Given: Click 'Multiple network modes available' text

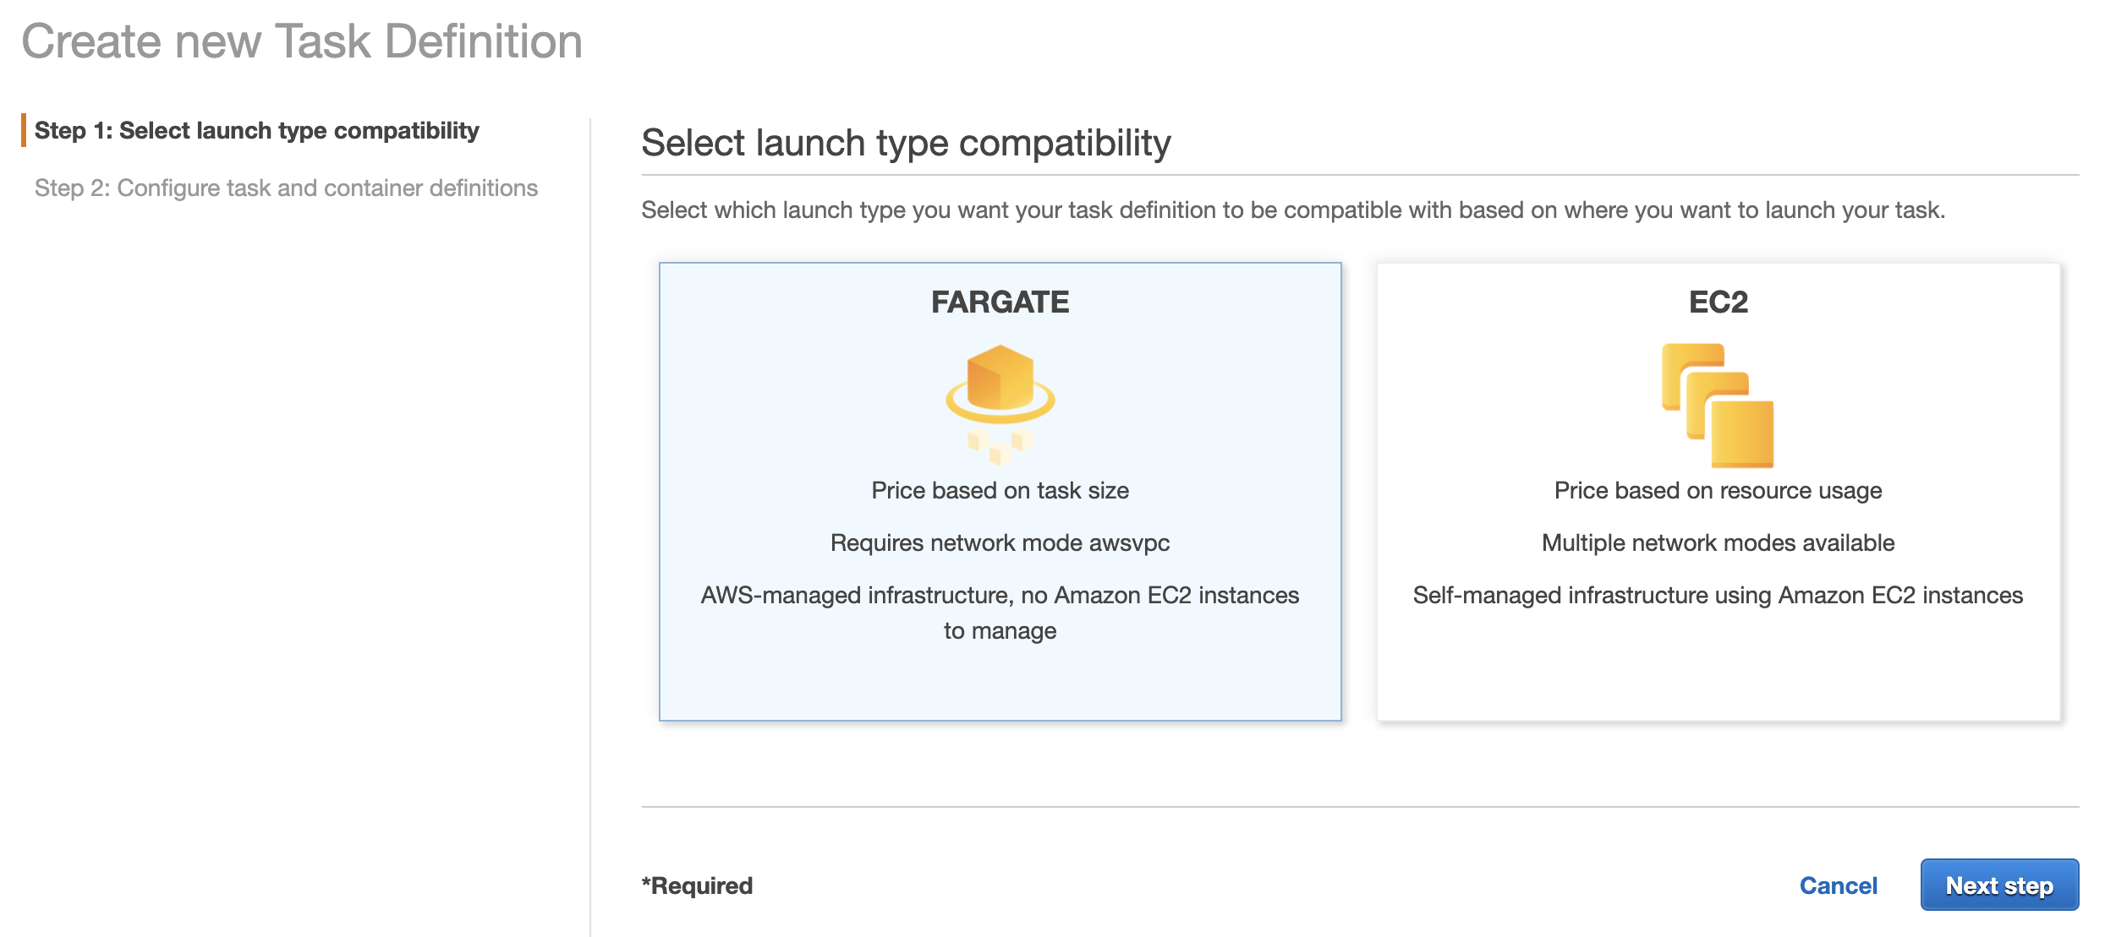Looking at the screenshot, I should [1718, 543].
